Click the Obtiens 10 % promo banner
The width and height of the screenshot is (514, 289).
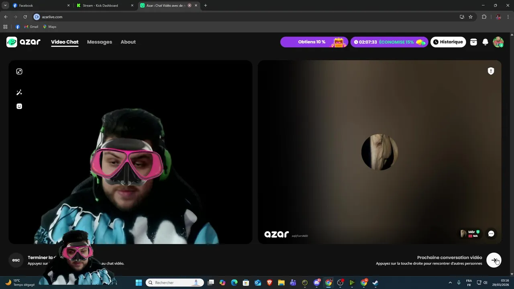314,42
